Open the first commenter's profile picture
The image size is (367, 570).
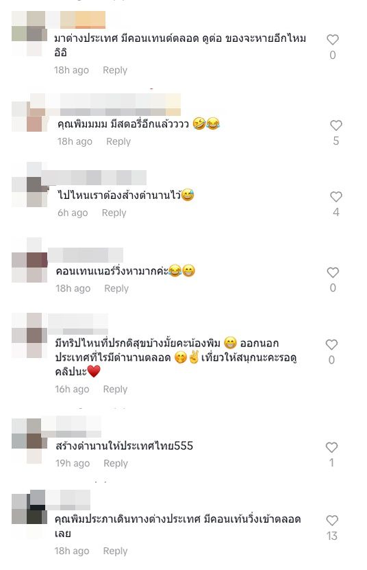pyautogui.click(x=29, y=34)
